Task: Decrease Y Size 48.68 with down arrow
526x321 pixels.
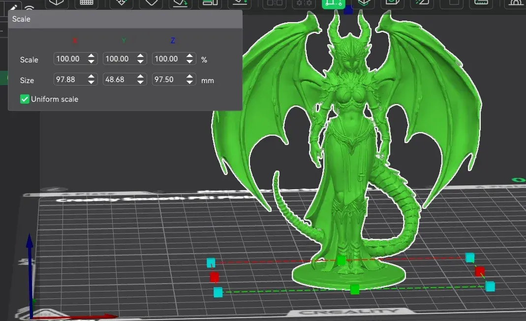Action: [x=141, y=83]
